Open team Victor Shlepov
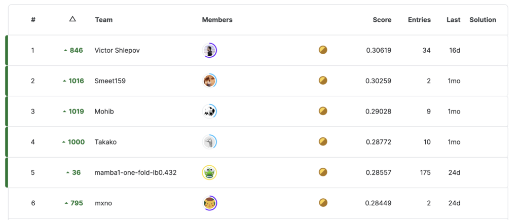519x220 pixels. 118,50
